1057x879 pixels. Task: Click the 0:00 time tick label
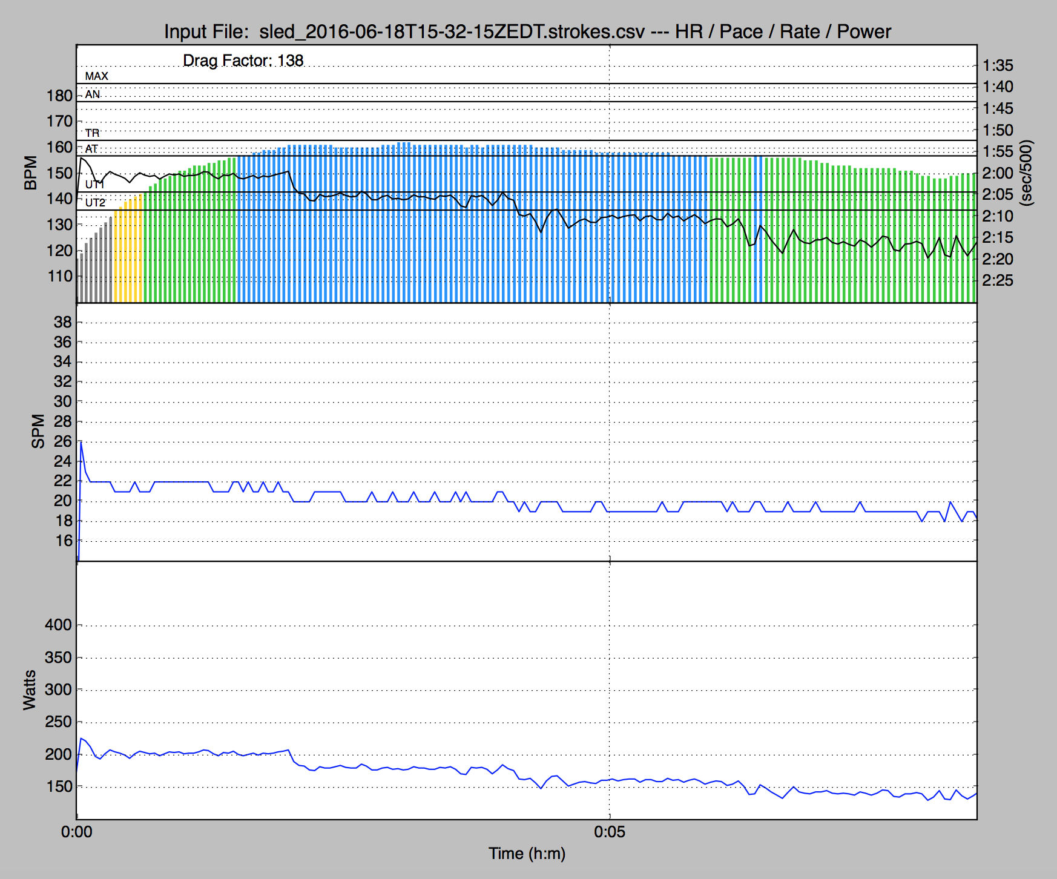pos(77,832)
